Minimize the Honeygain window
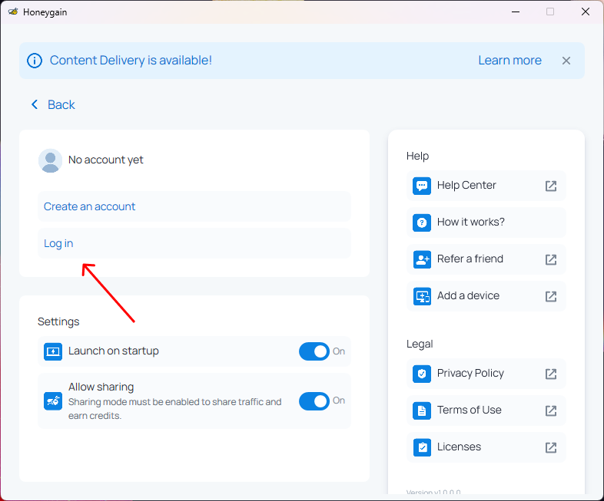The height and width of the screenshot is (501, 604). point(516,12)
